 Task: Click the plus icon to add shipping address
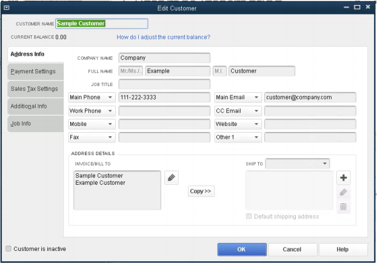(343, 178)
